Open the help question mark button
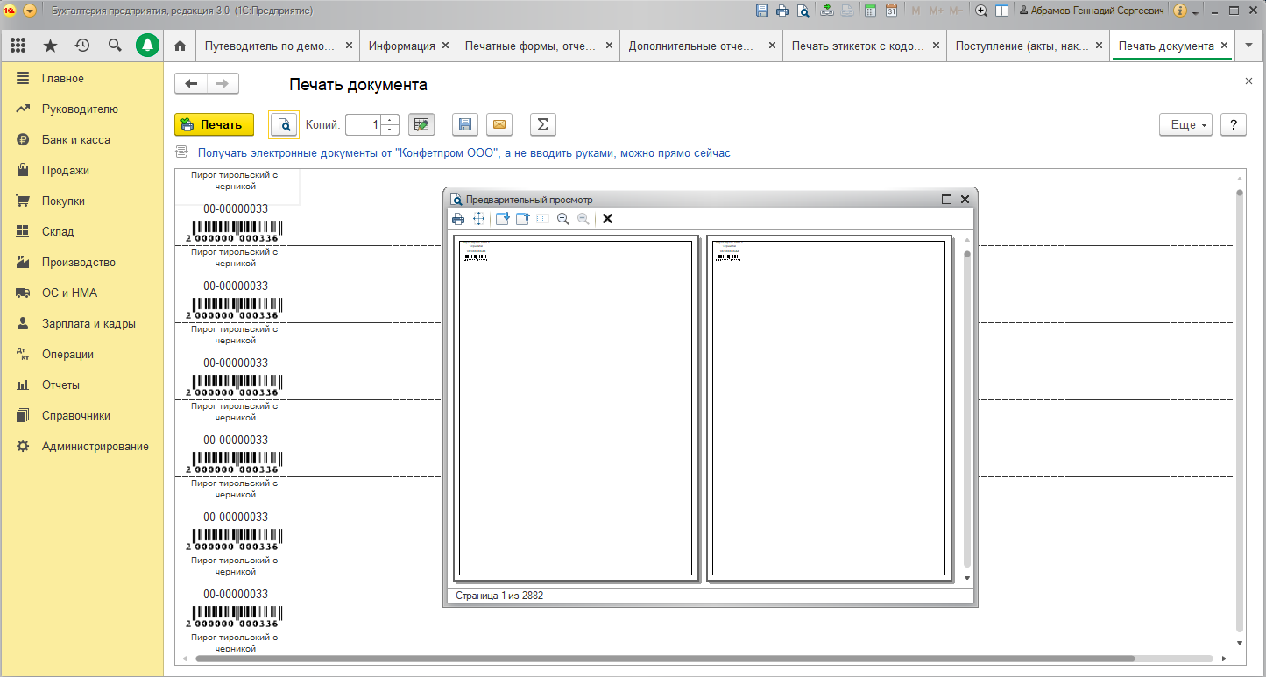Viewport: 1266px width, 677px height. point(1234,124)
